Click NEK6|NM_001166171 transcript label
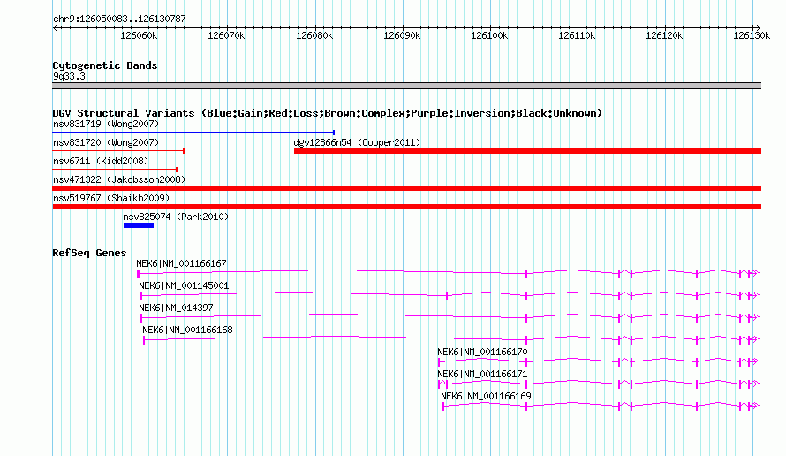The image size is (786, 456). coord(482,374)
